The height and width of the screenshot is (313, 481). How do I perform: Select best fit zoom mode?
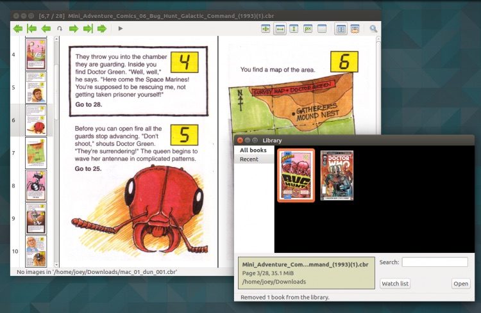(x=266, y=29)
